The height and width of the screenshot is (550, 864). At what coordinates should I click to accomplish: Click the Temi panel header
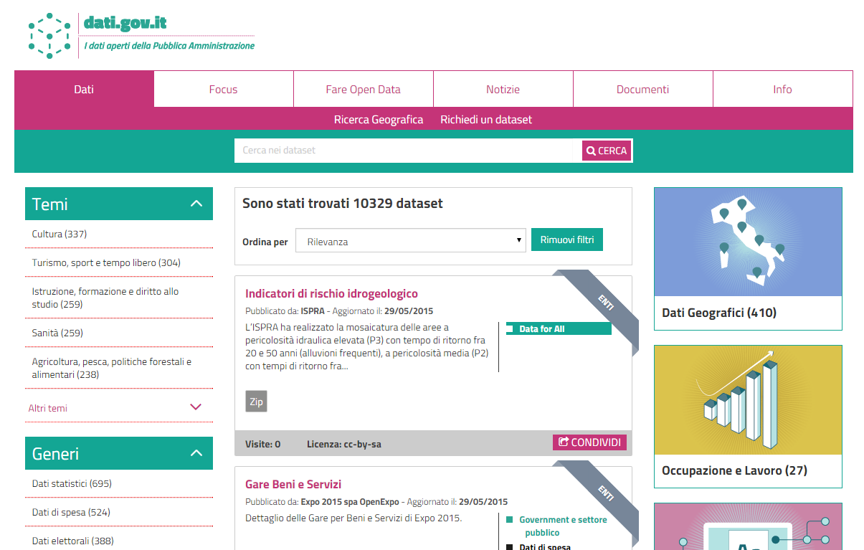[119, 204]
